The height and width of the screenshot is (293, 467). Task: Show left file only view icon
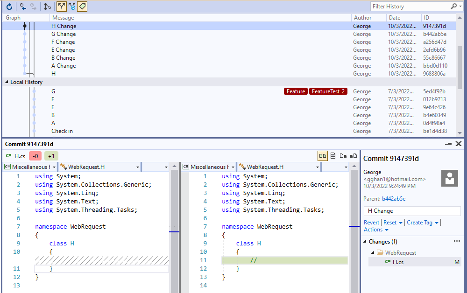pos(343,155)
